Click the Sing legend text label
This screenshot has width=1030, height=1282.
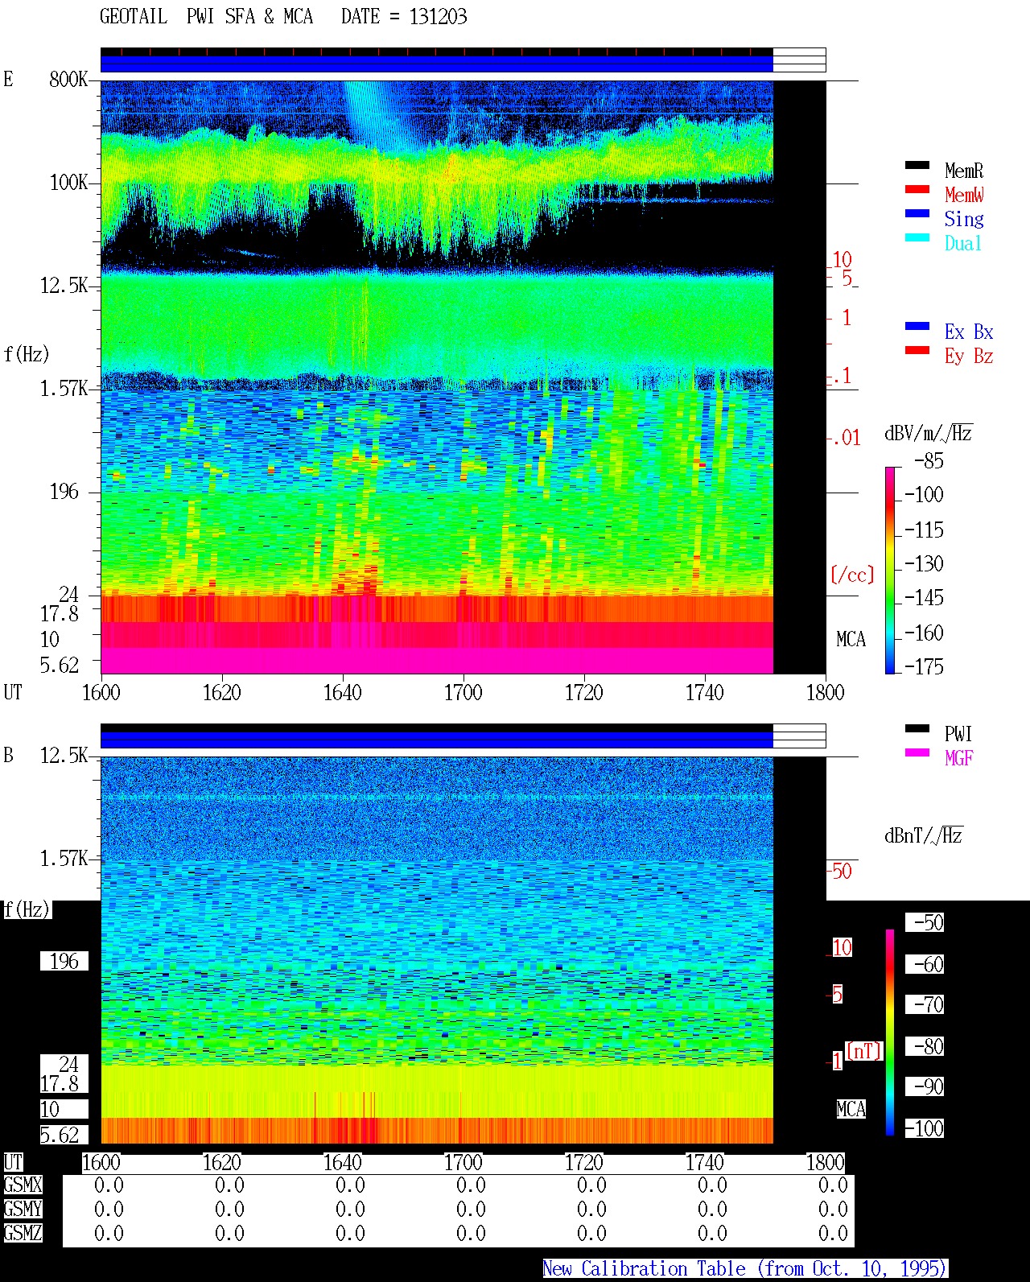point(964,219)
